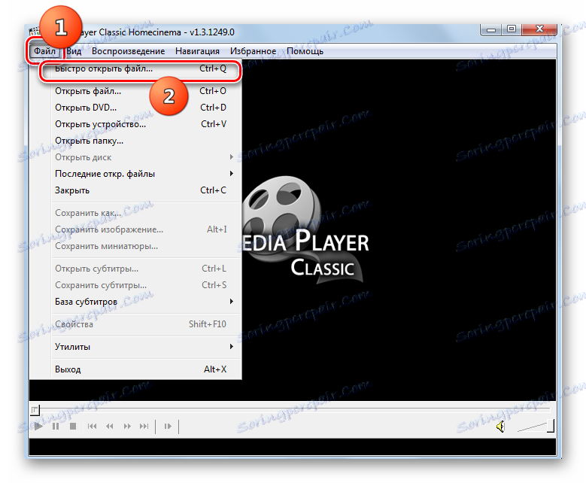
Task: Click the Pause button
Action: point(56,426)
